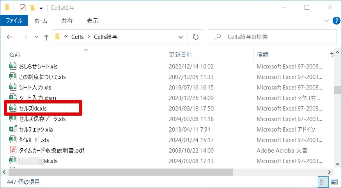Viewport: 342px width, 188px height.
Task: Click the macro workbook icon of シート入力.xlsm
Action: point(13,98)
